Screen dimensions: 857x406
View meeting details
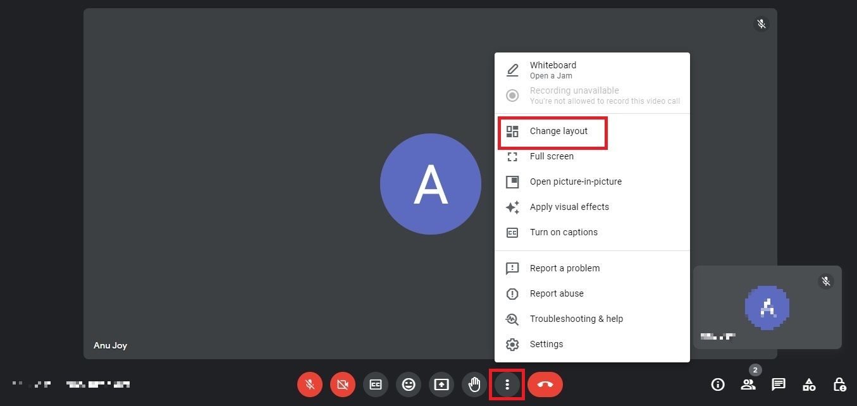pos(718,384)
